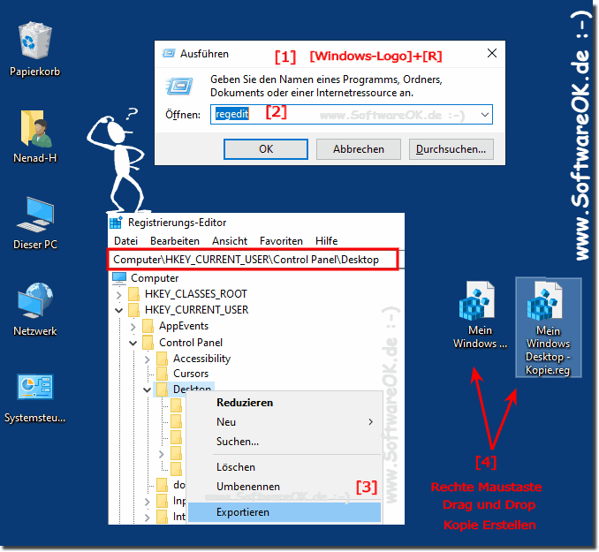Expand the Accessibility key
Image resolution: width=599 pixels, height=552 pixels.
[148, 359]
